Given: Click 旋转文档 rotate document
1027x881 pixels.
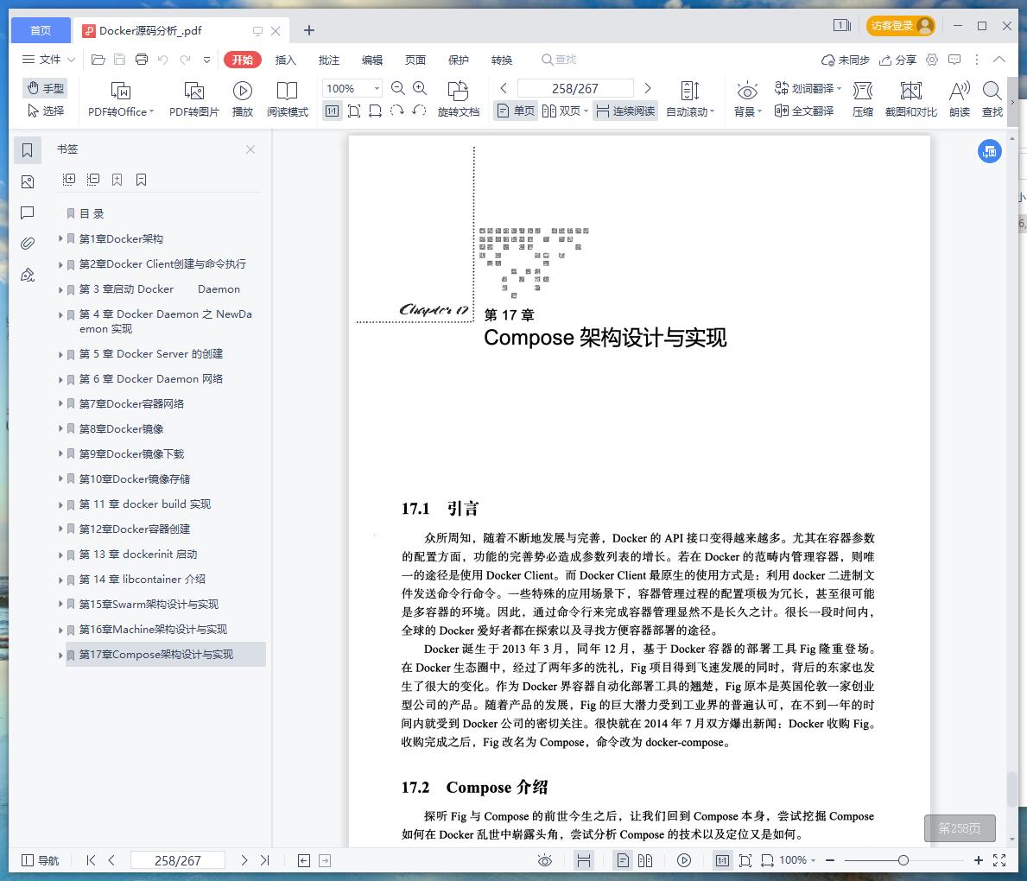Looking at the screenshot, I should [459, 99].
